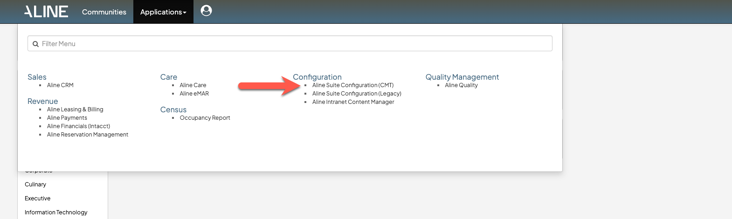Launch Aline Care
This screenshot has width=732, height=219.
193,85
